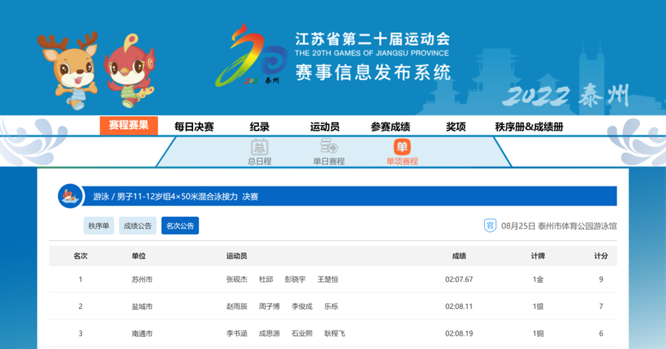Click the event title 男子11-12岁组4×50米混合泳接力 决赛
Viewport: 666px width, 349px height.
(x=187, y=197)
